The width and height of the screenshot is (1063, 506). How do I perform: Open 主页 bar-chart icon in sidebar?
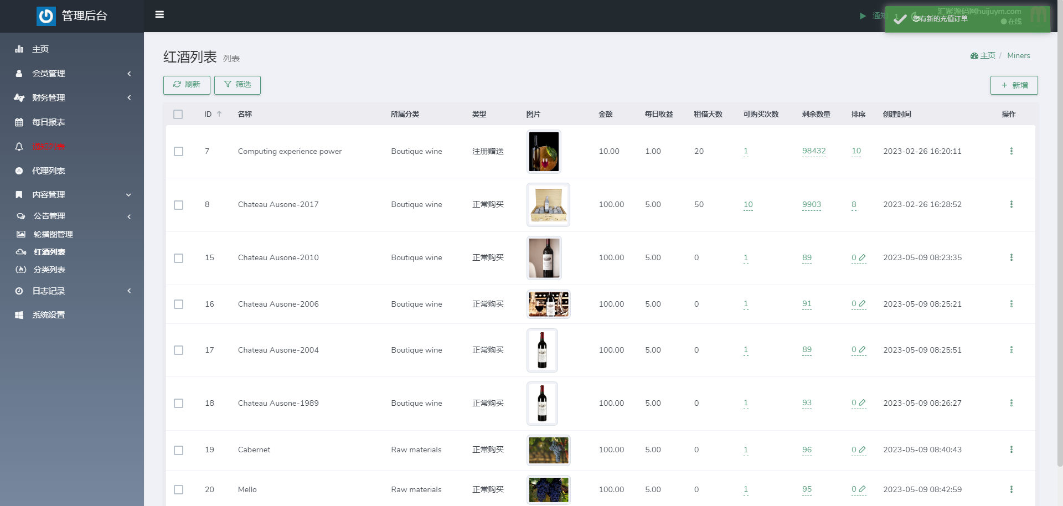pyautogui.click(x=19, y=49)
